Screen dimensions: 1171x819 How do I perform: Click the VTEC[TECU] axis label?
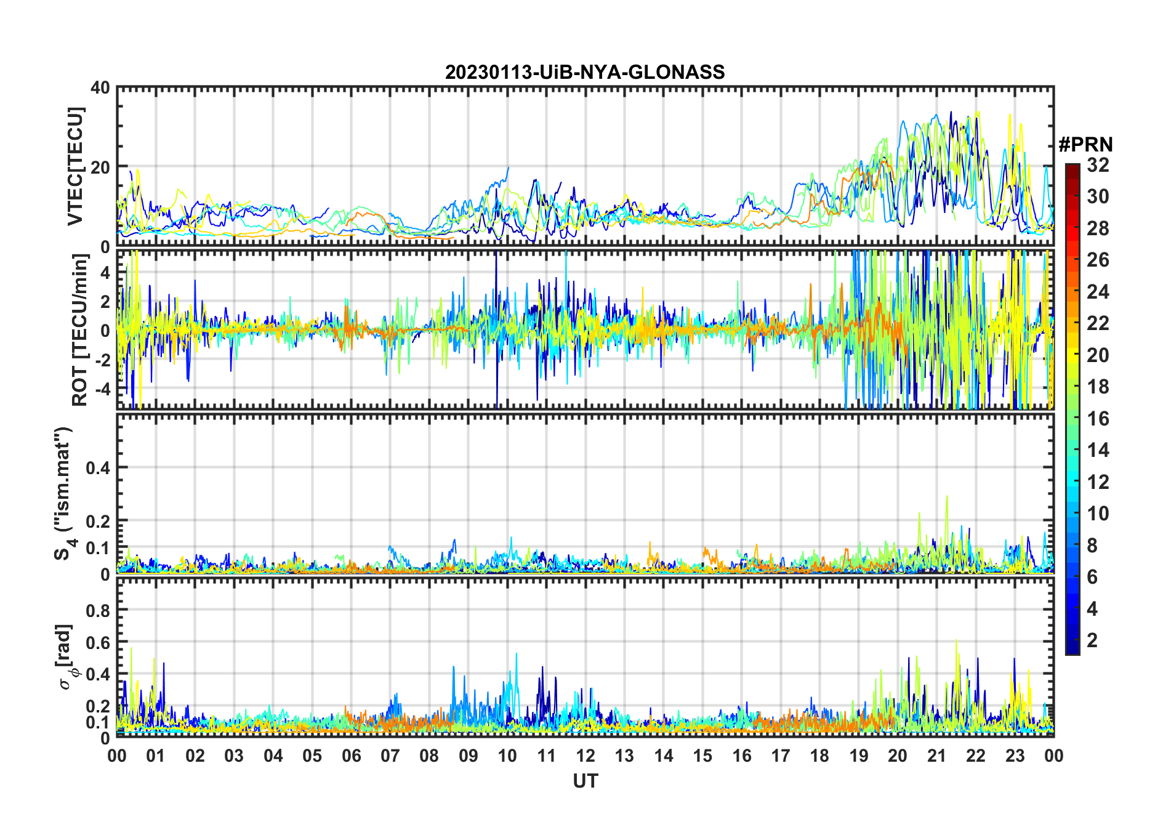point(75,166)
